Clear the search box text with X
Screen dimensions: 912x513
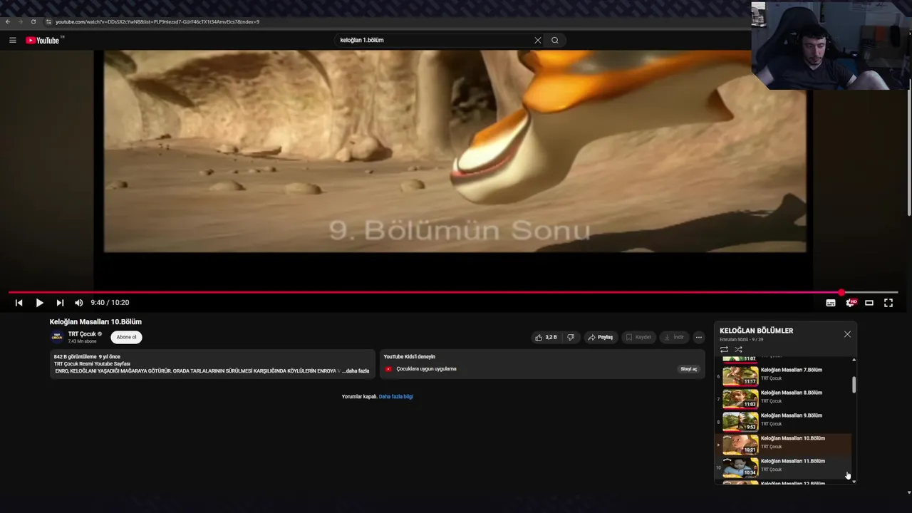coord(538,40)
